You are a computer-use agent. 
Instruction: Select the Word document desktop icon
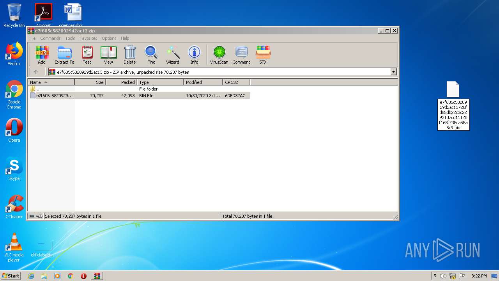click(x=73, y=15)
